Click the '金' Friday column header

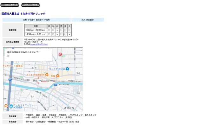tap(65, 26)
